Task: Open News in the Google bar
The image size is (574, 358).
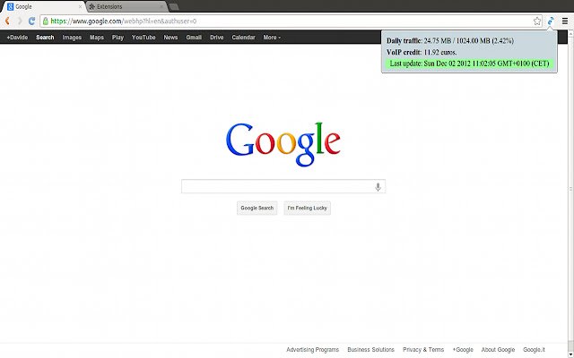Action: coord(170,38)
